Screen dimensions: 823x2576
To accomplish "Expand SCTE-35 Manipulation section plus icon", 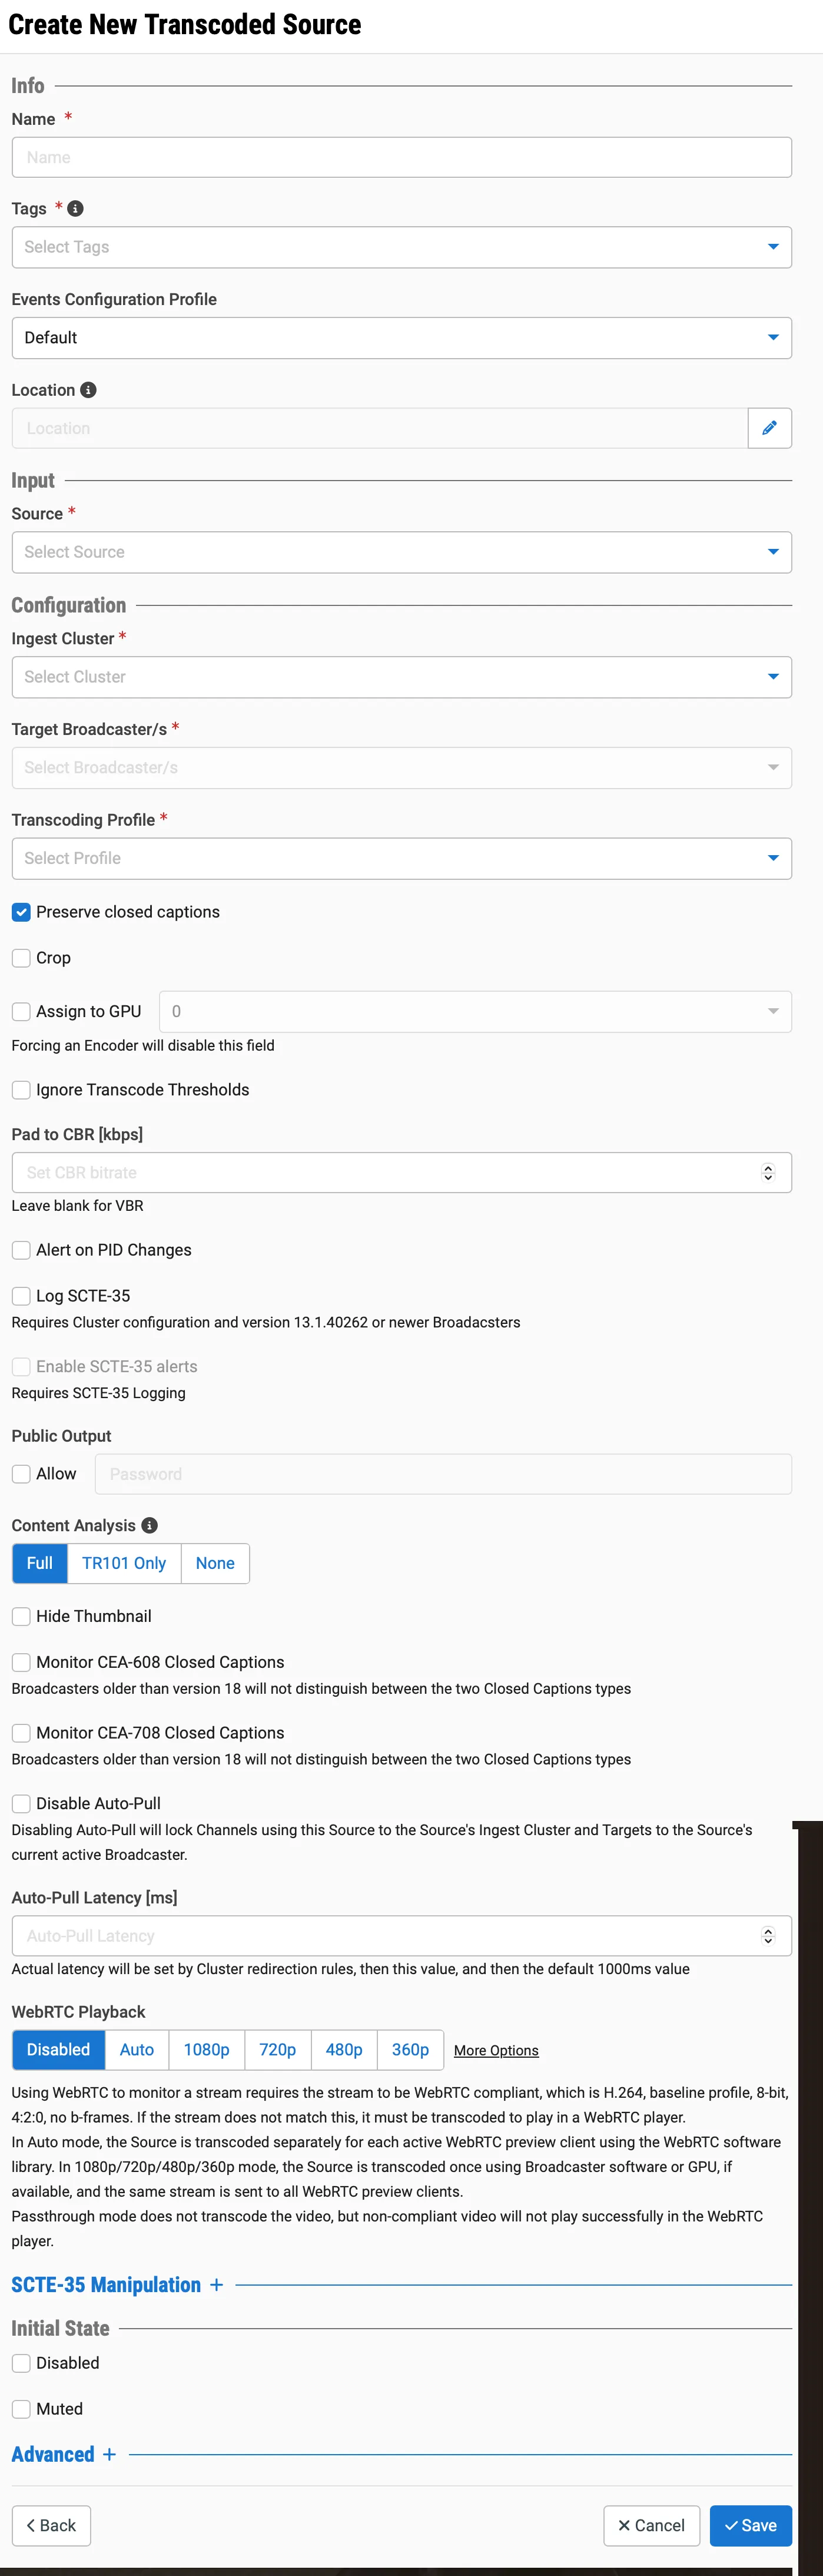I will click(216, 2285).
